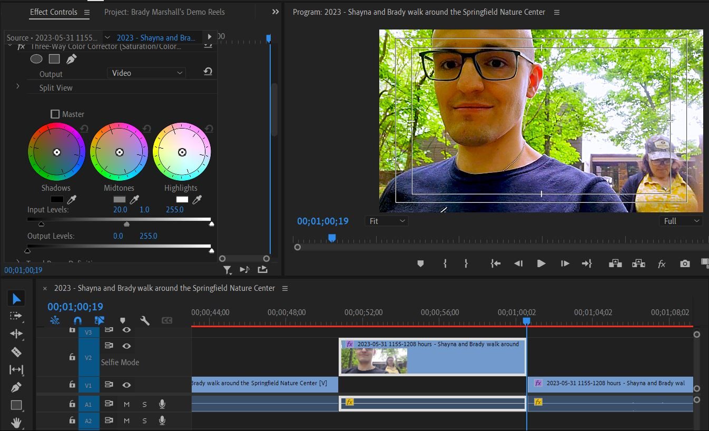Viewport: 709px width, 431px height.
Task: Step forward one frame
Action: (565, 263)
